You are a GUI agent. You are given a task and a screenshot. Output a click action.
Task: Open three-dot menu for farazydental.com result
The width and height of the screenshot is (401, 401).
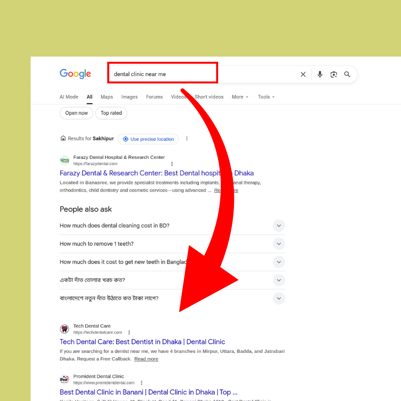pyautogui.click(x=172, y=163)
